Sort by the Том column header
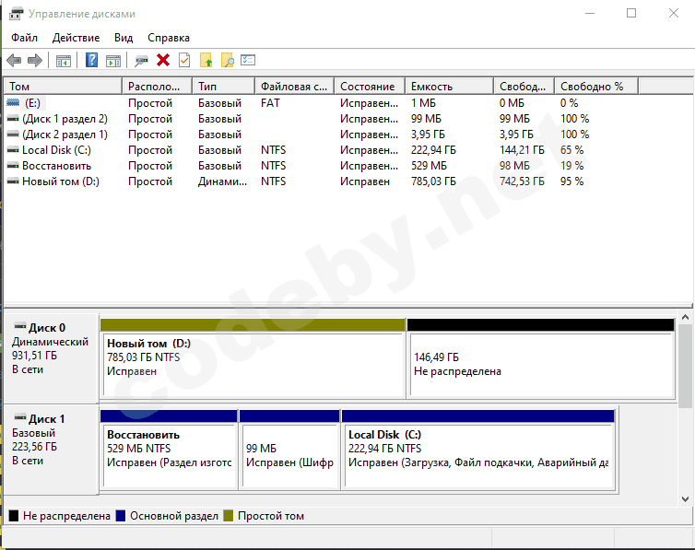 click(x=63, y=87)
